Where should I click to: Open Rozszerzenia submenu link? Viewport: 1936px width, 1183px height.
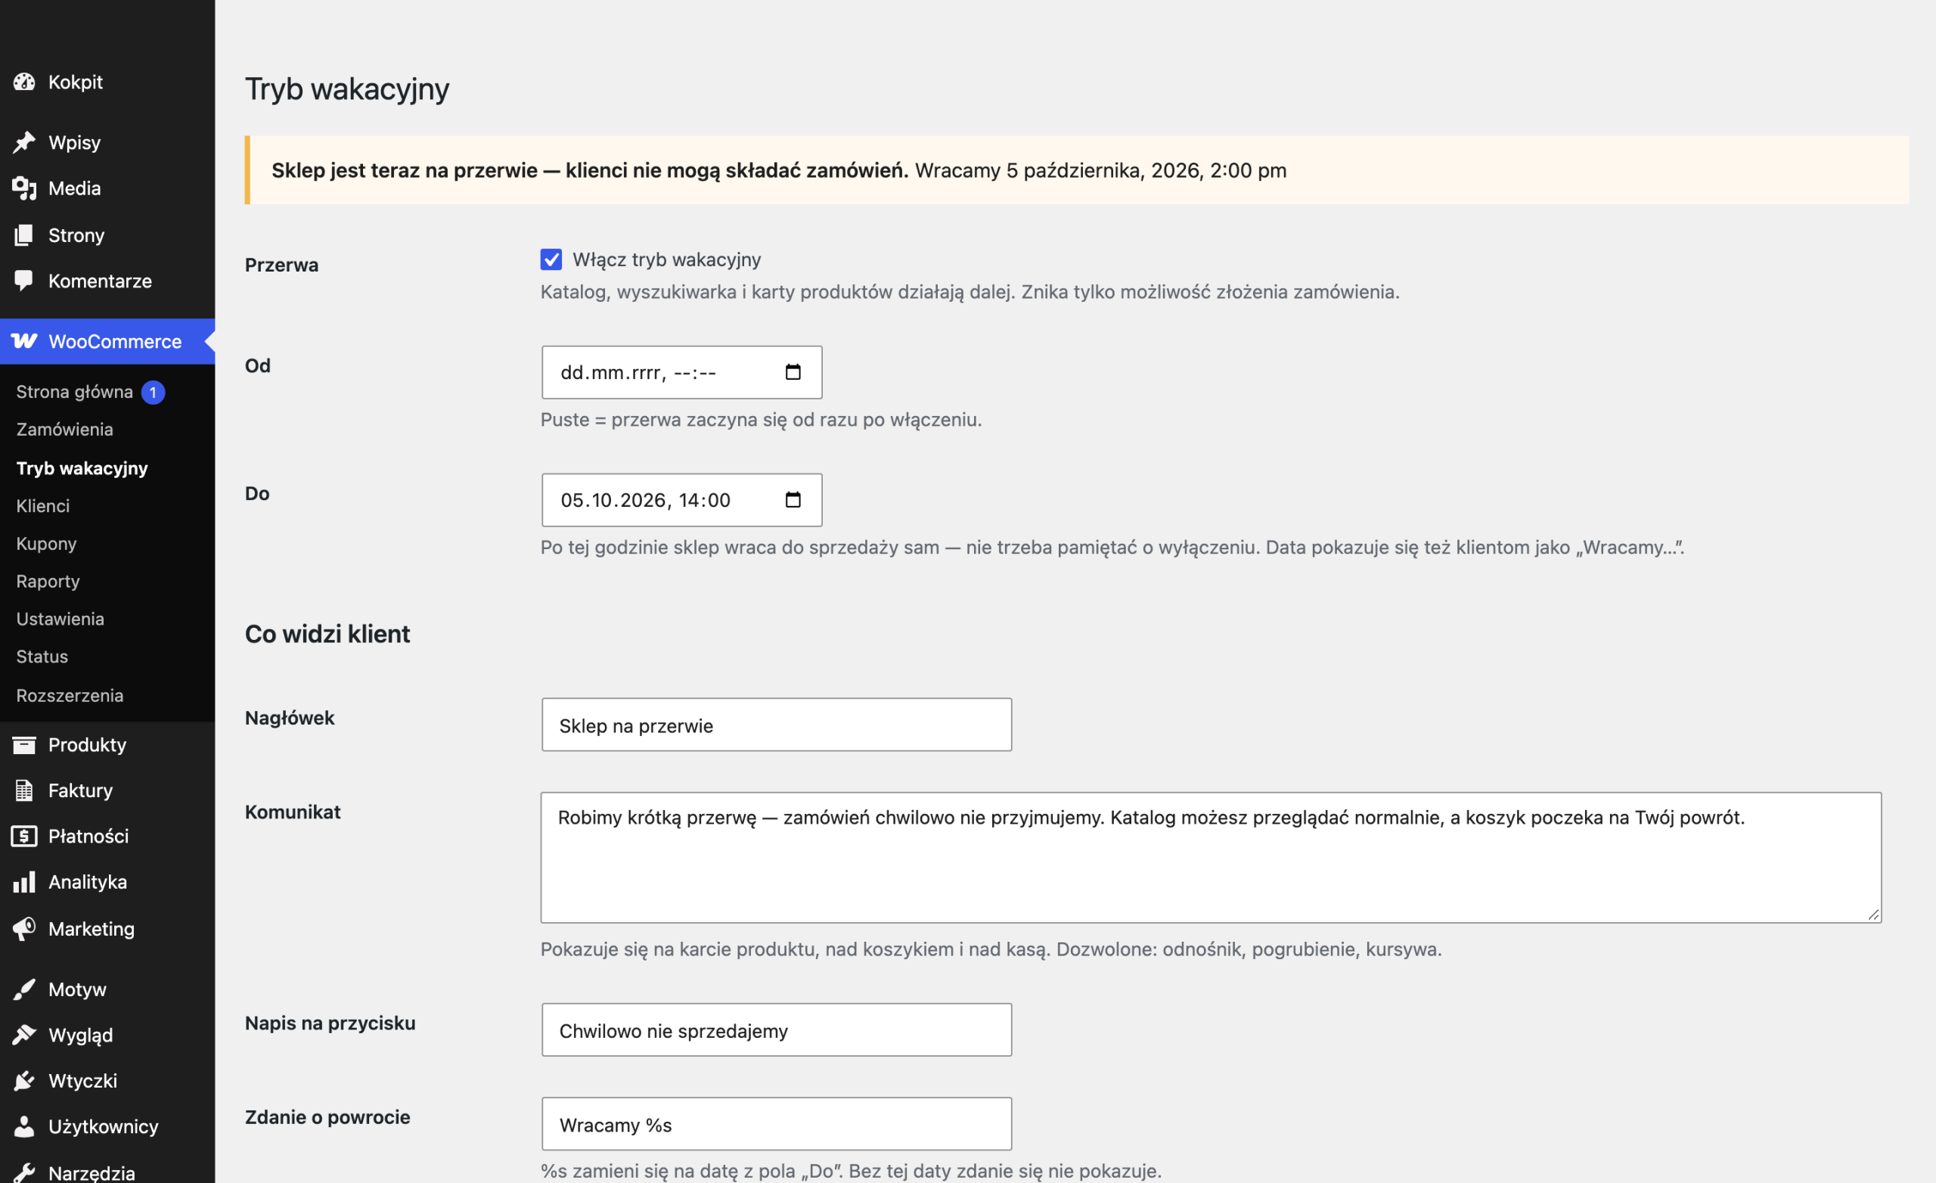point(70,696)
